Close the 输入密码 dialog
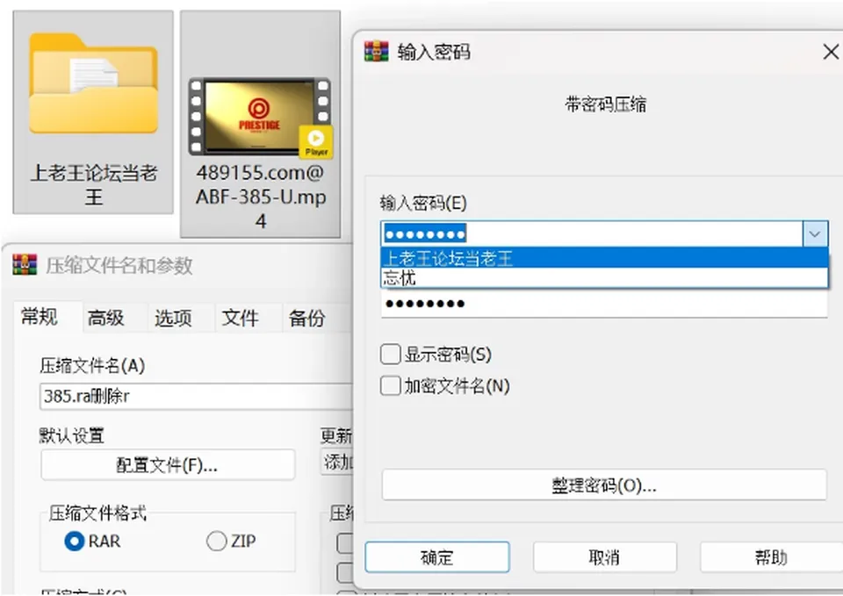This screenshot has width=843, height=596. [x=831, y=52]
